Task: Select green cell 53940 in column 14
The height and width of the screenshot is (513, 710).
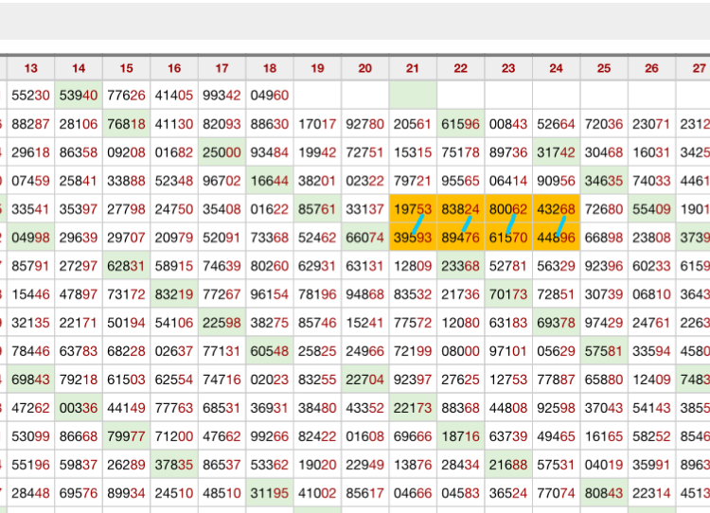Action: (79, 95)
